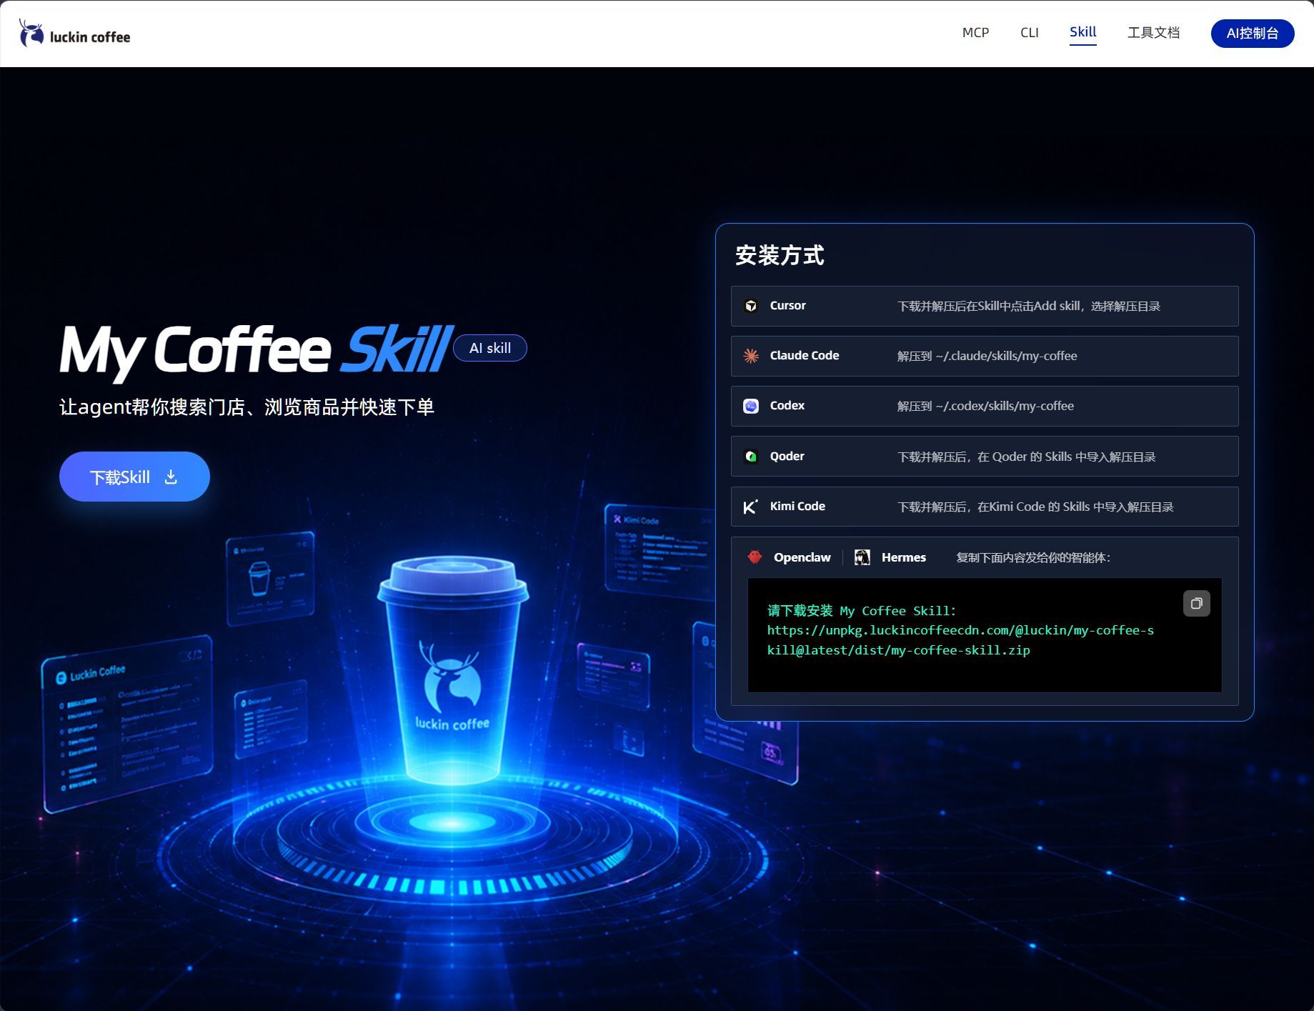This screenshot has height=1011, width=1314.
Task: Select the Cursor label text
Action: click(787, 305)
